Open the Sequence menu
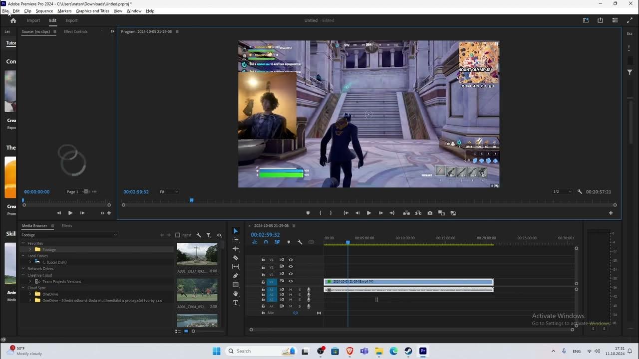 [x=44, y=10]
